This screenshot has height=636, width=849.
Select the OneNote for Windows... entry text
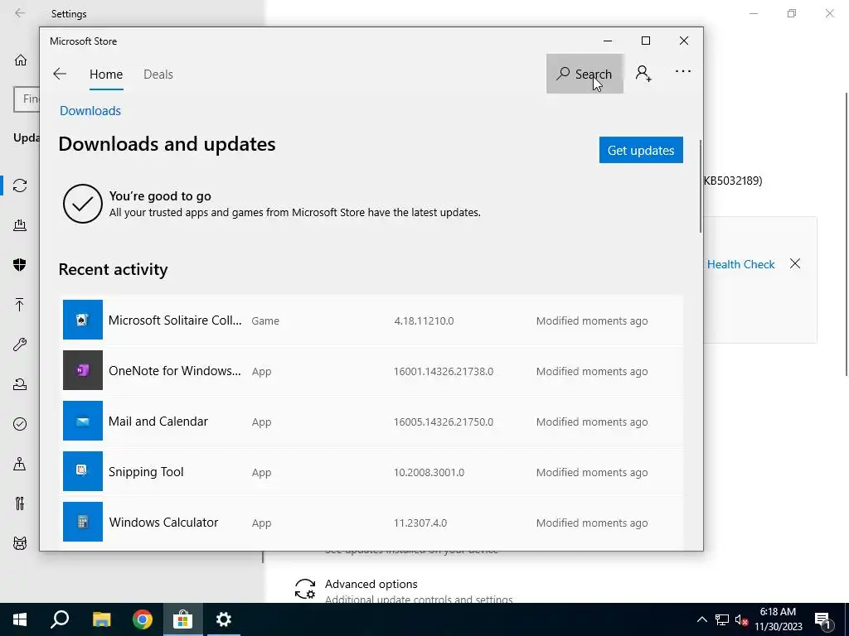coord(174,370)
